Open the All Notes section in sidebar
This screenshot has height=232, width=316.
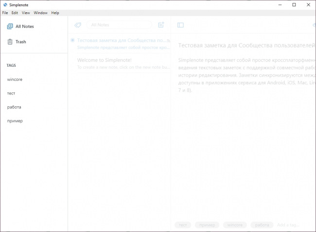click(20, 26)
